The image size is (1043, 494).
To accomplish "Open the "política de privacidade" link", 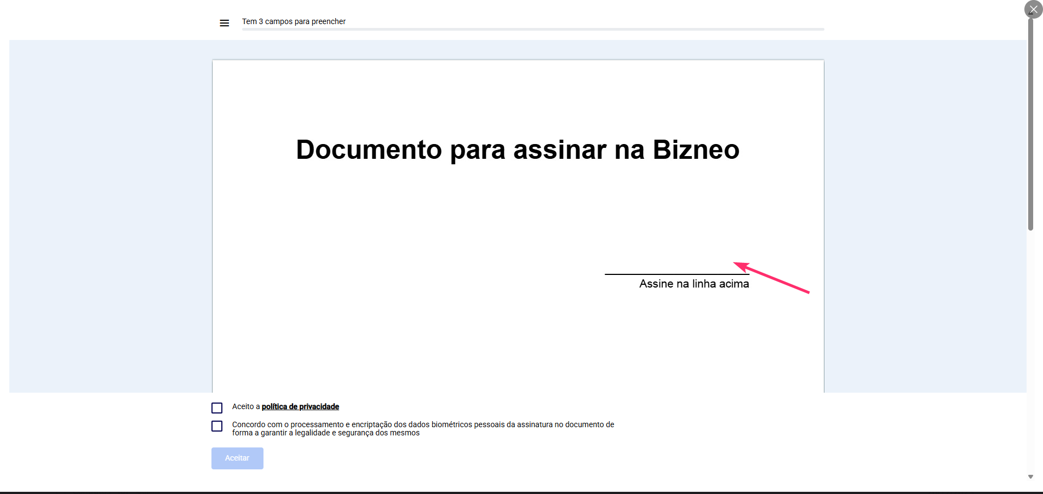I will pos(300,406).
